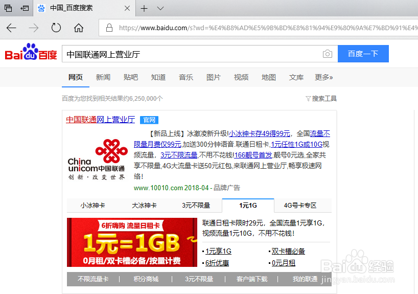Open link 166靓号首发
The width and height of the screenshot is (418, 294).
click(253, 155)
